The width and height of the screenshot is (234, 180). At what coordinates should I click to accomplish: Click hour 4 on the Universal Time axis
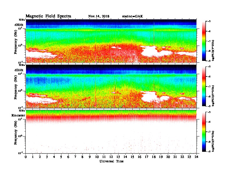(54, 157)
